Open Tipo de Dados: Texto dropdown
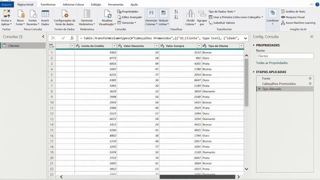 click(x=222, y=11)
